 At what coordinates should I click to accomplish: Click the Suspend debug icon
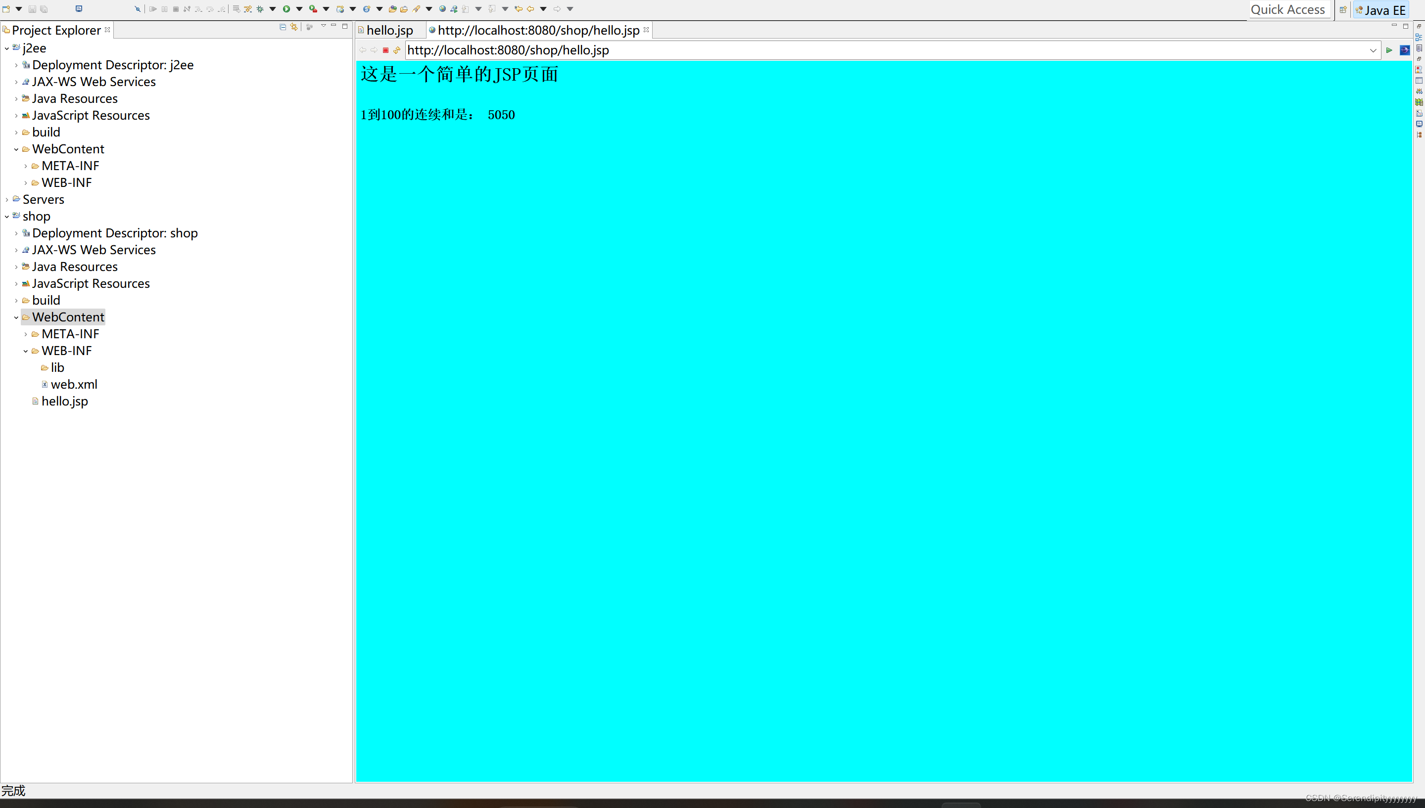point(164,9)
